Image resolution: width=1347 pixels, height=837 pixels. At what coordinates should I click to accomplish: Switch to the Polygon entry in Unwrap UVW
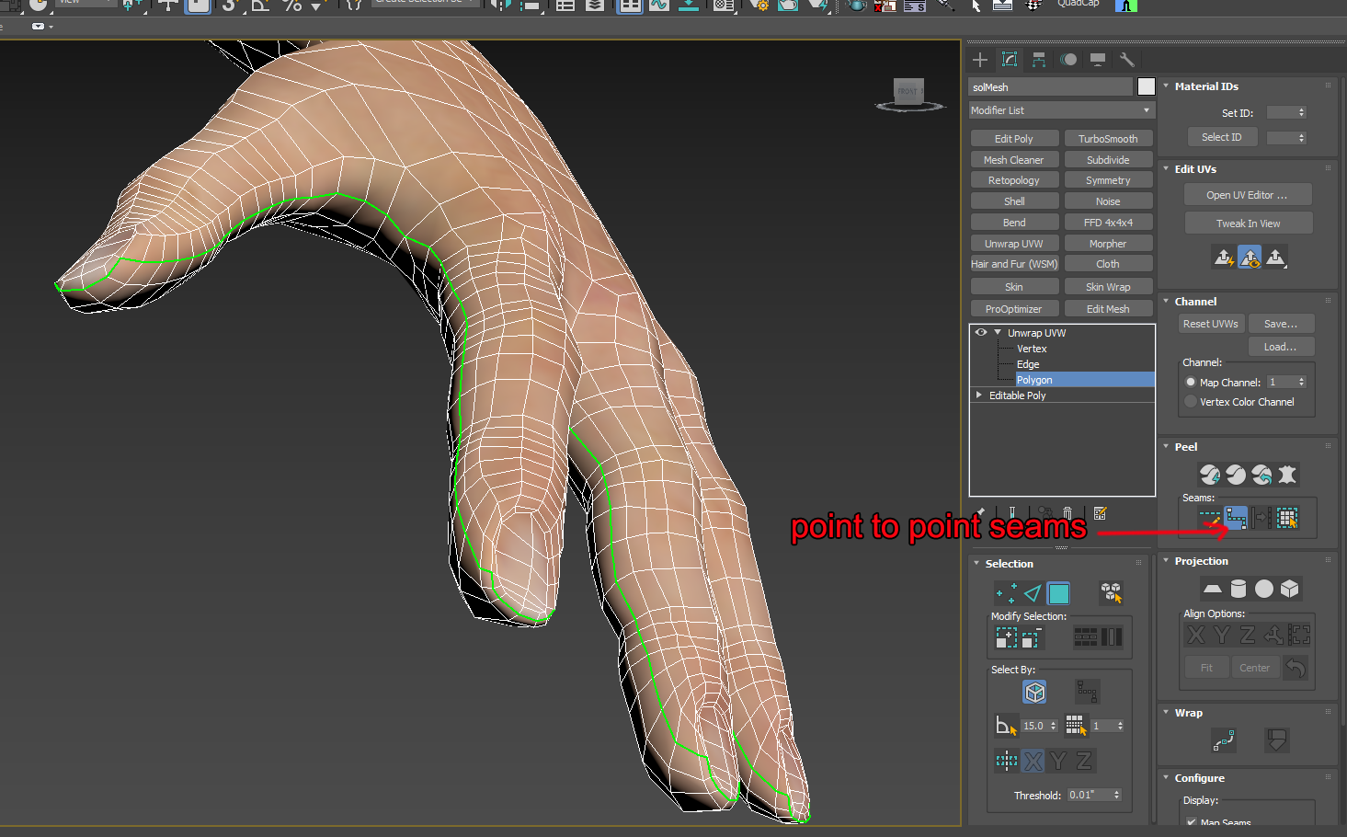point(1034,379)
